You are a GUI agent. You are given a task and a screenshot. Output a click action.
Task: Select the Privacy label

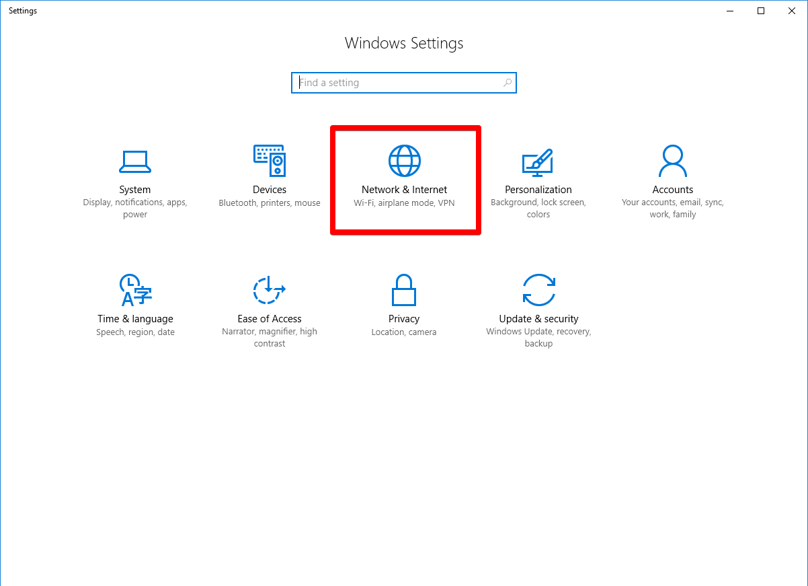coord(404,319)
